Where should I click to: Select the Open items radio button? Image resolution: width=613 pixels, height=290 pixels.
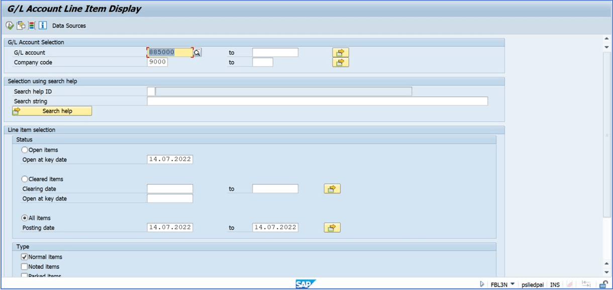coord(25,150)
